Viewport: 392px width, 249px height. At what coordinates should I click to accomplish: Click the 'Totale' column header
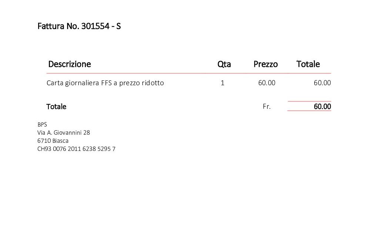pyautogui.click(x=308, y=64)
